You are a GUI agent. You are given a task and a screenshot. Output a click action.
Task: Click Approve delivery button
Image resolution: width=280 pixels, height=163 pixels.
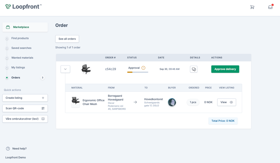click(x=225, y=69)
